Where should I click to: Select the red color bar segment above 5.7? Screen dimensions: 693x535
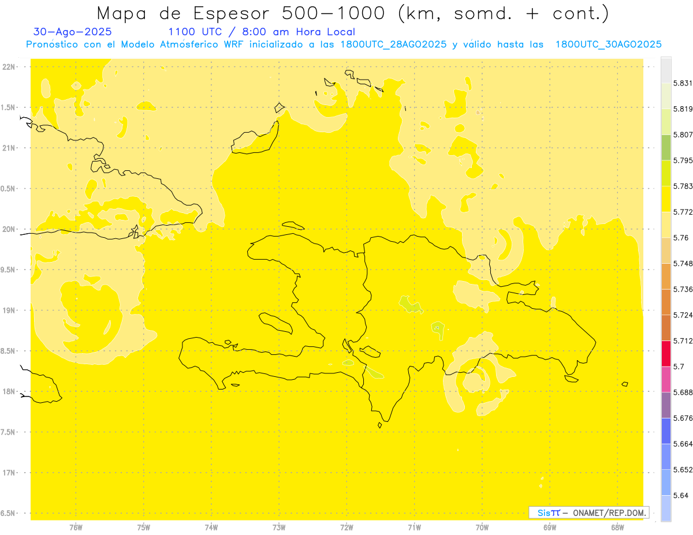click(666, 354)
